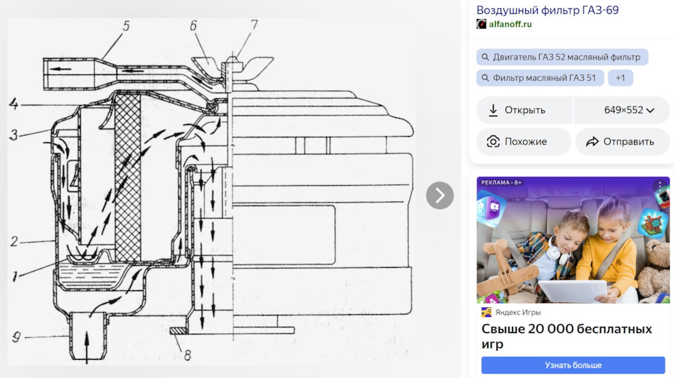
Task: Select Фильтр масляный ГАЗ 51 suggestion text
Action: coord(544,78)
